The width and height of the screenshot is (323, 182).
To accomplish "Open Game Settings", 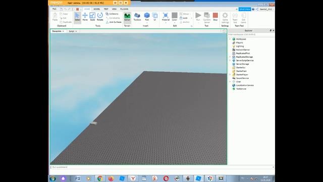I will click(225, 18).
